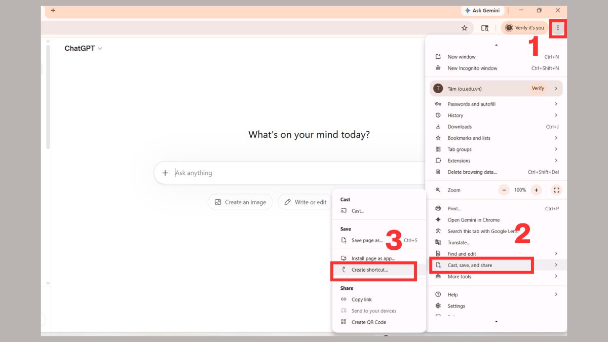
Task: Click the Copy link chain icon
Action: pos(344,299)
